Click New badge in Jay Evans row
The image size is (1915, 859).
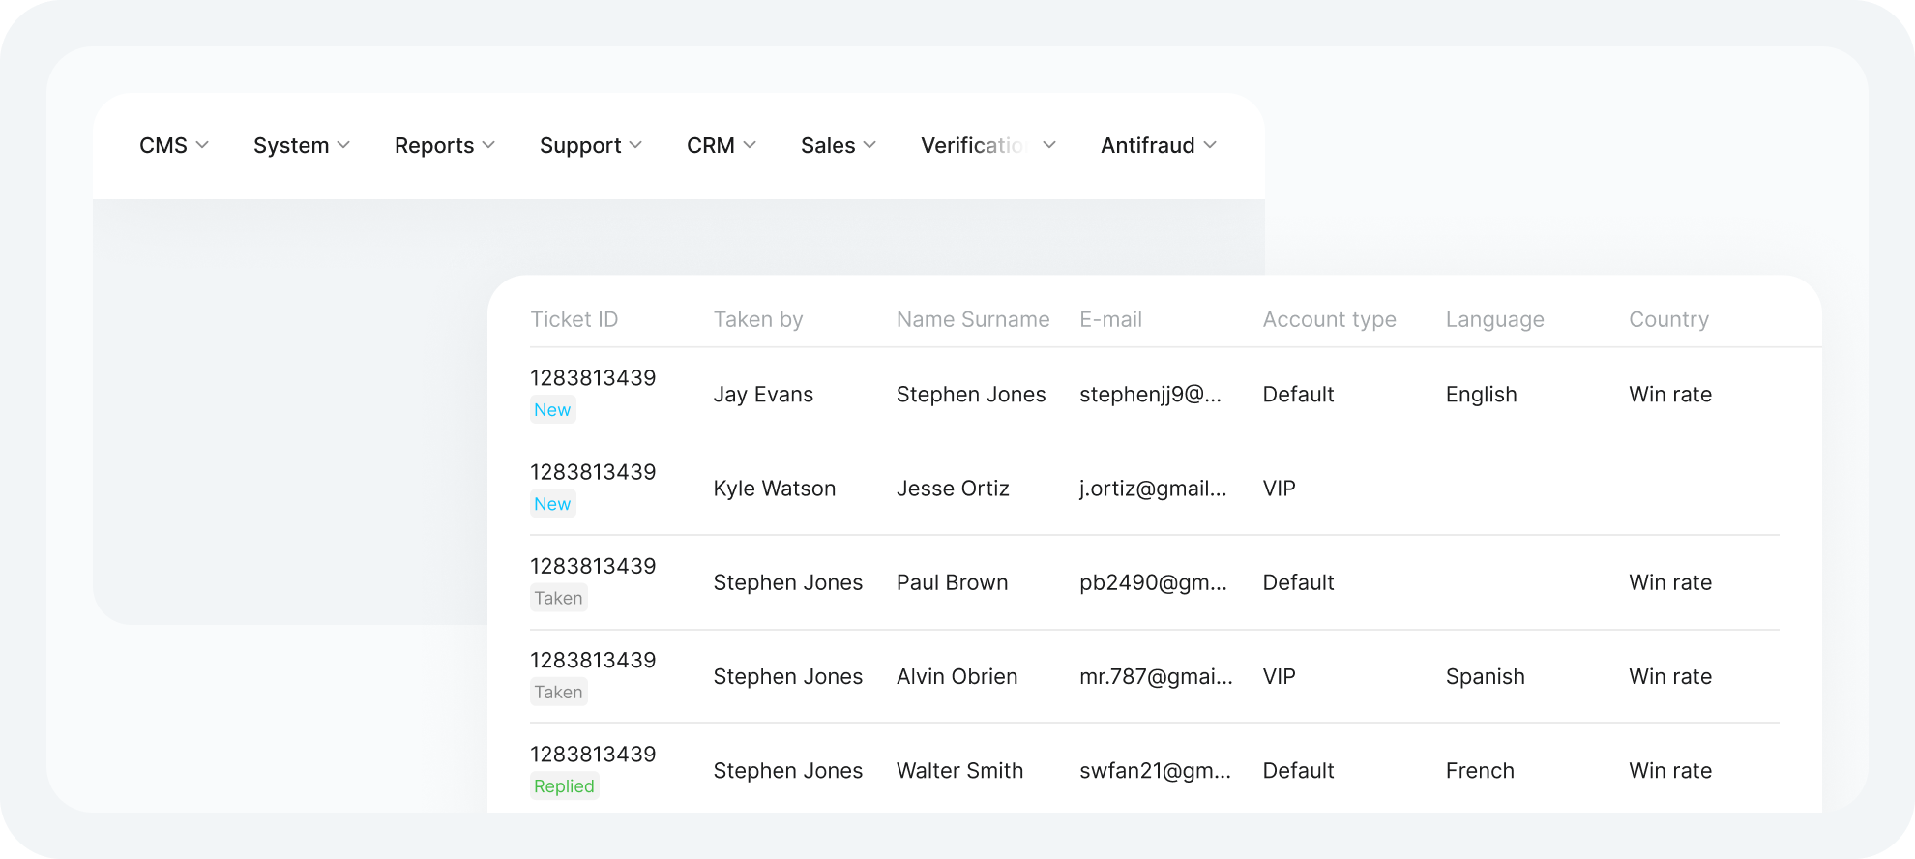tap(552, 409)
